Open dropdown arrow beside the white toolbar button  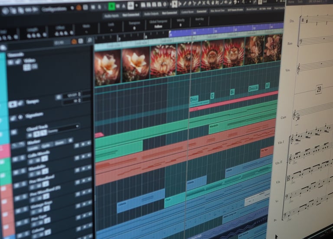[136, 6]
